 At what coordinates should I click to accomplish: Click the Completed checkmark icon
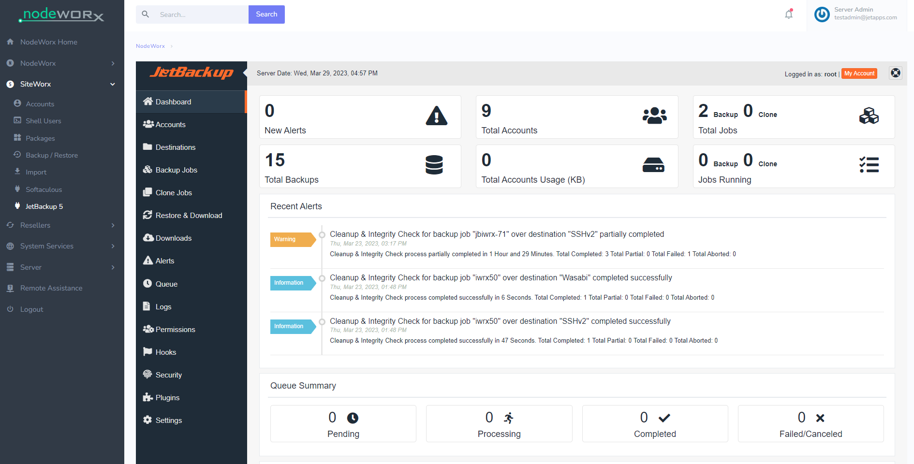tap(664, 418)
